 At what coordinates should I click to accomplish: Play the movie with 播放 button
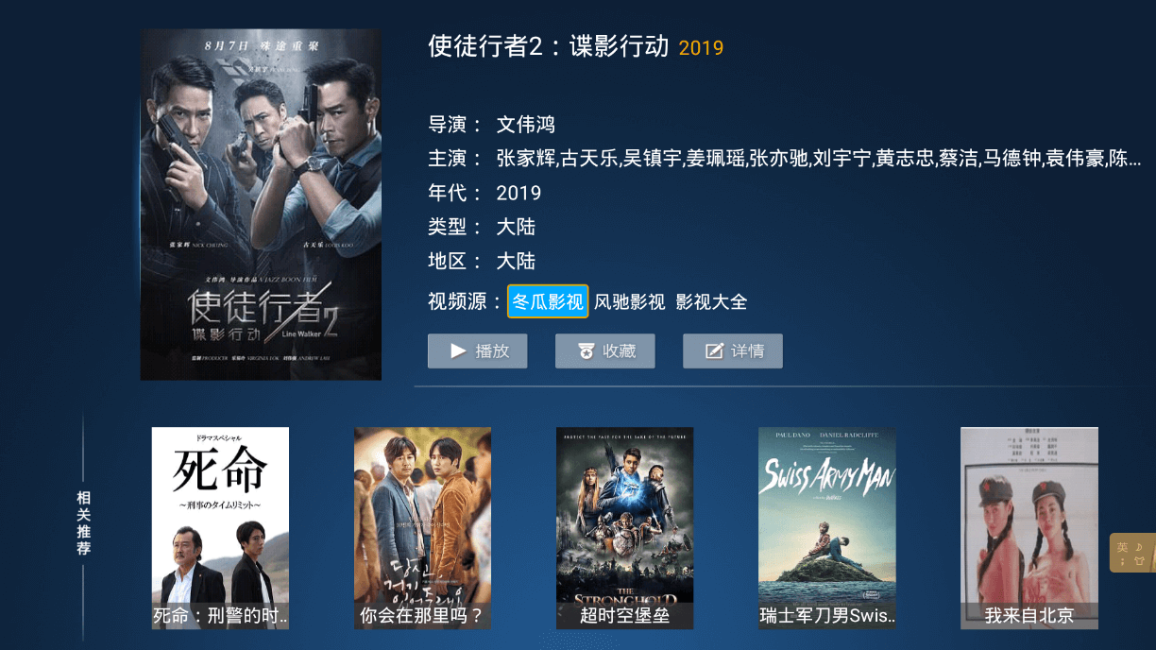[478, 351]
